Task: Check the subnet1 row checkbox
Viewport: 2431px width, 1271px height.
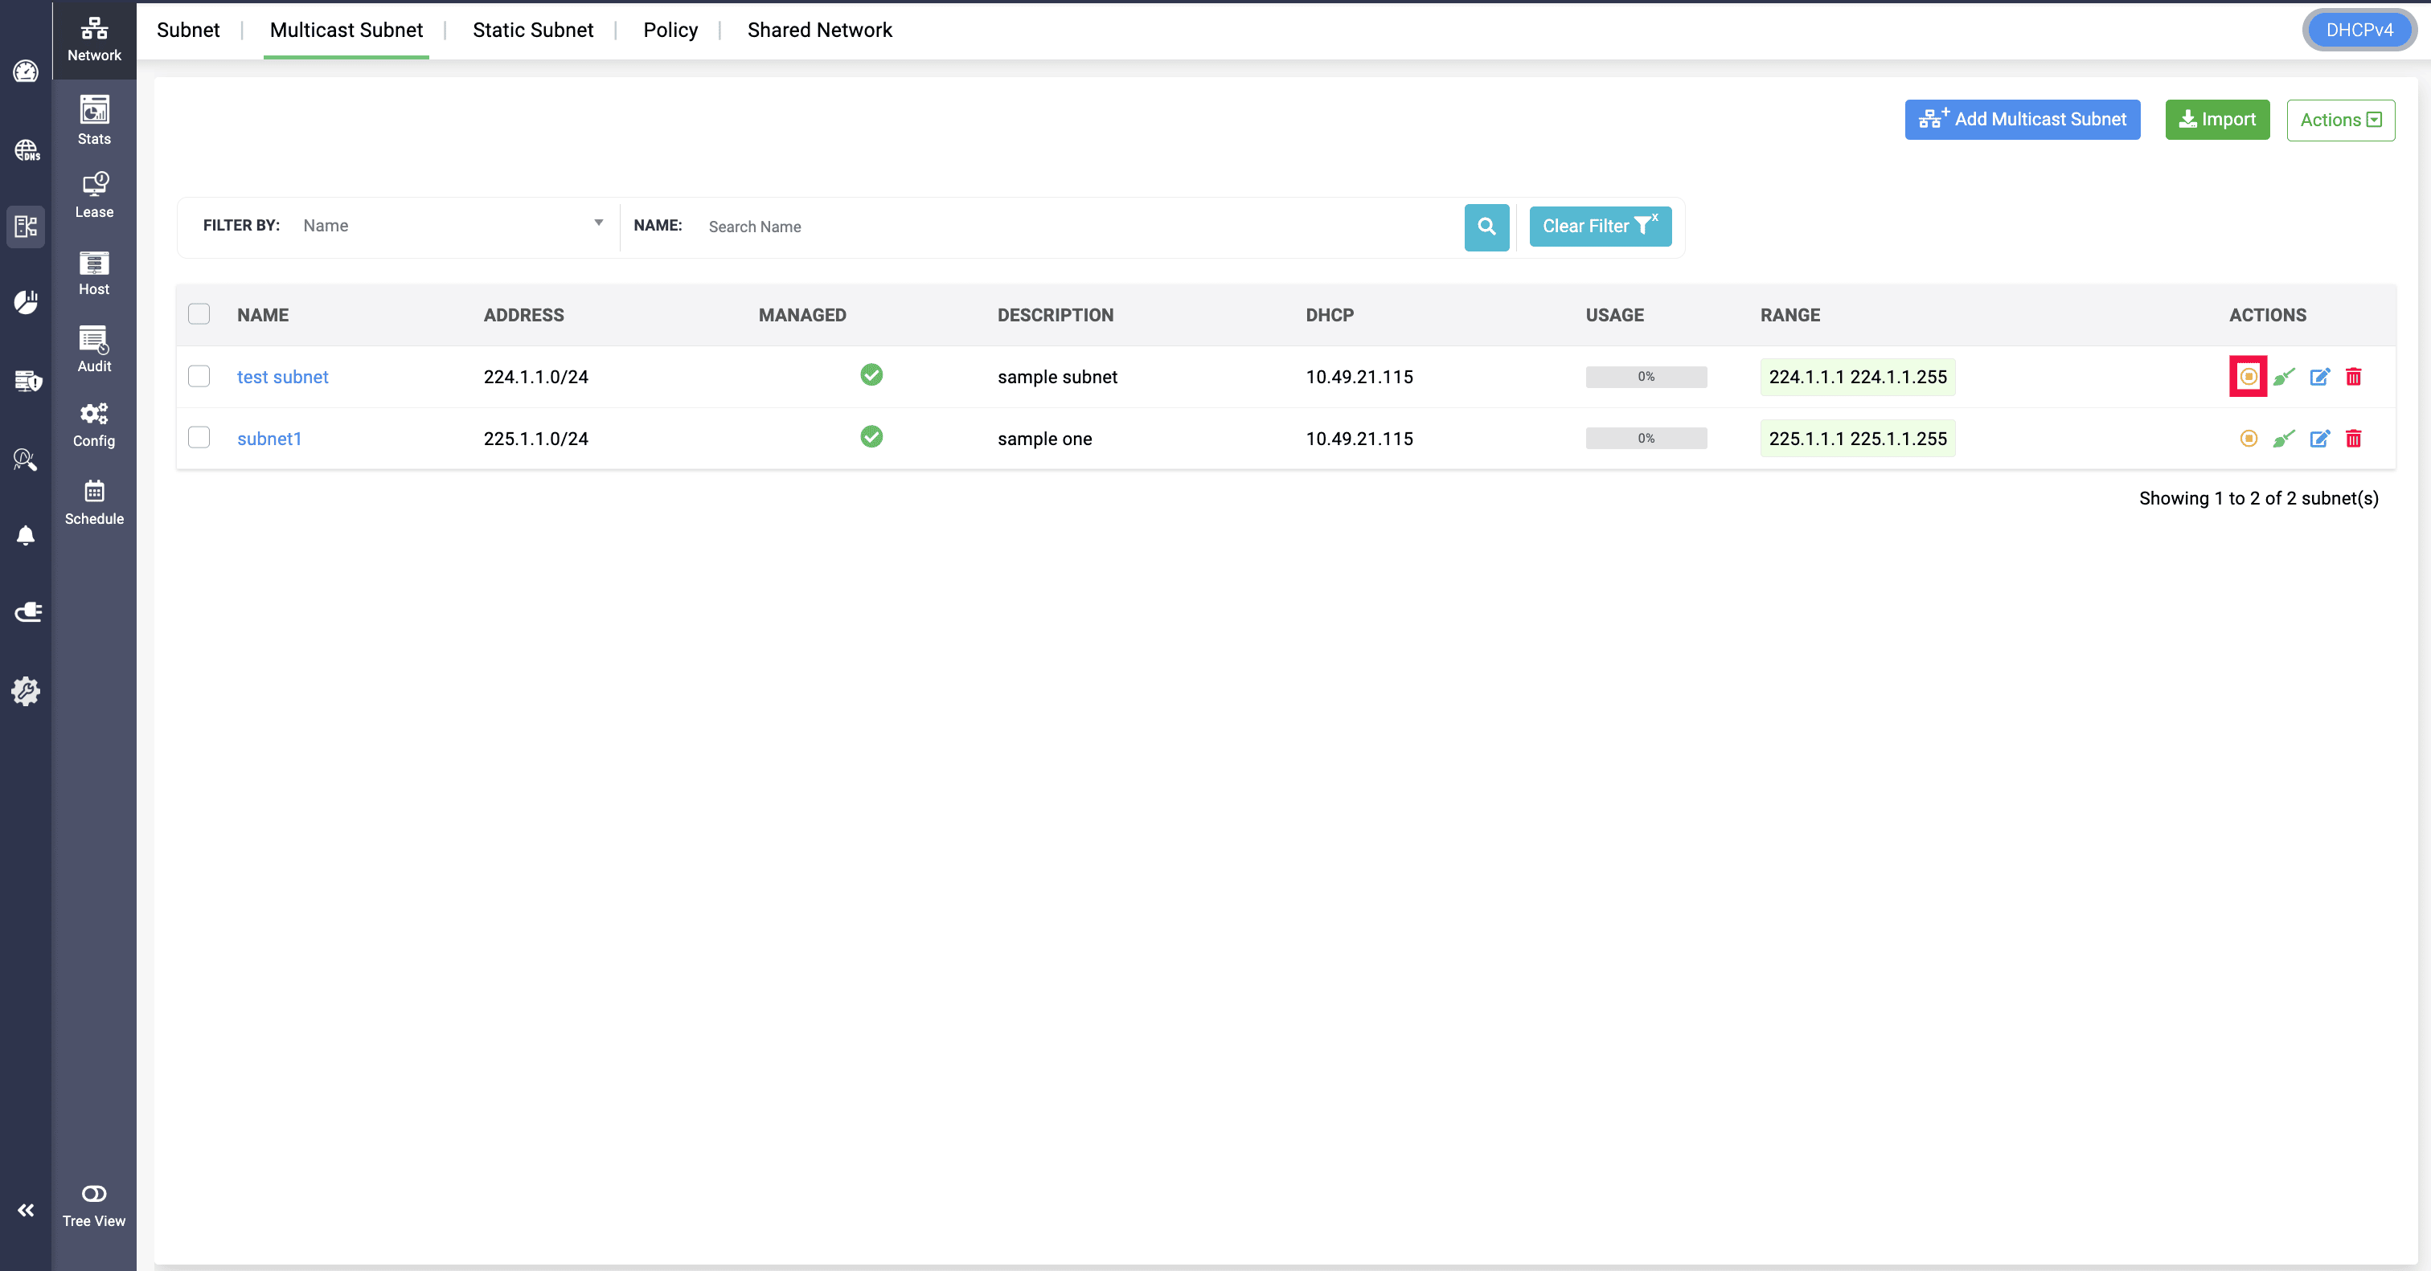Action: [199, 438]
